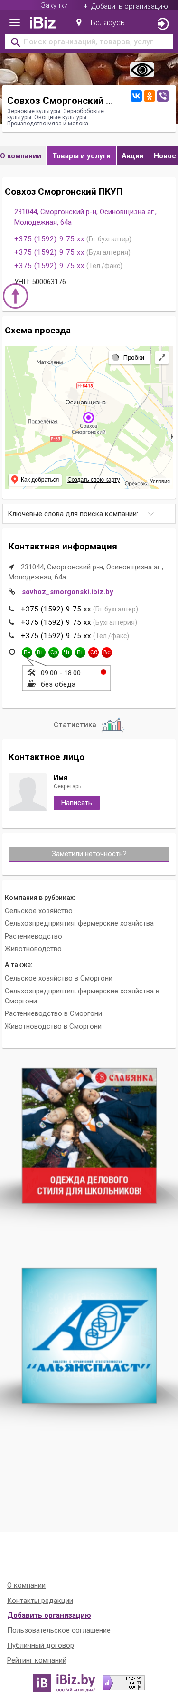Toggle the Пробки traffic layer

[128, 357]
